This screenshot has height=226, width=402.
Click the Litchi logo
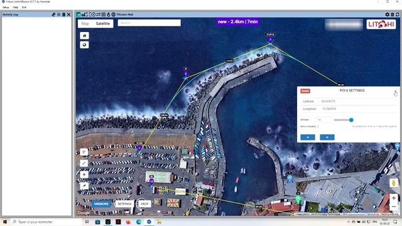click(x=381, y=24)
